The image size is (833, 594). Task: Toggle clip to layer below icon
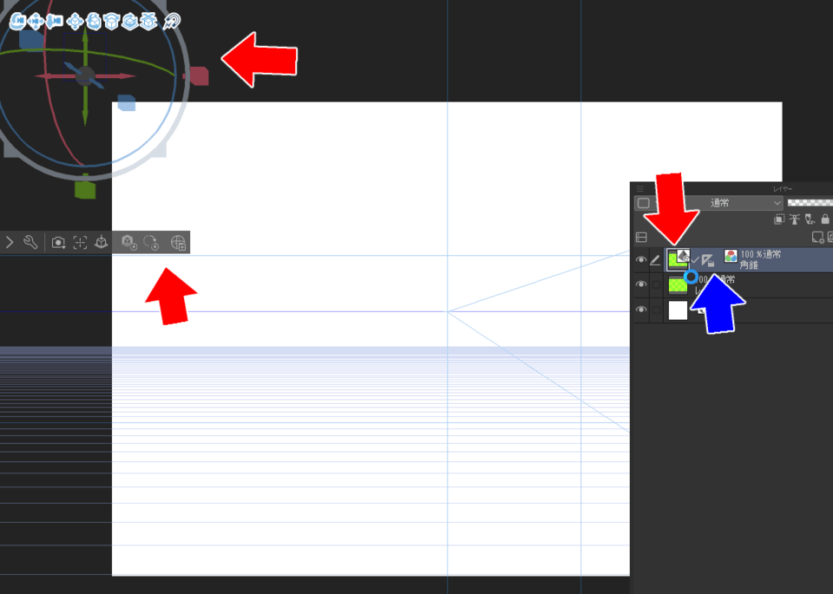click(x=779, y=219)
